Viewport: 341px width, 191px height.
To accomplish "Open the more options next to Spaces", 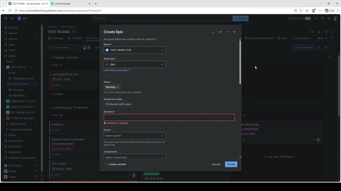I will (35, 56).
